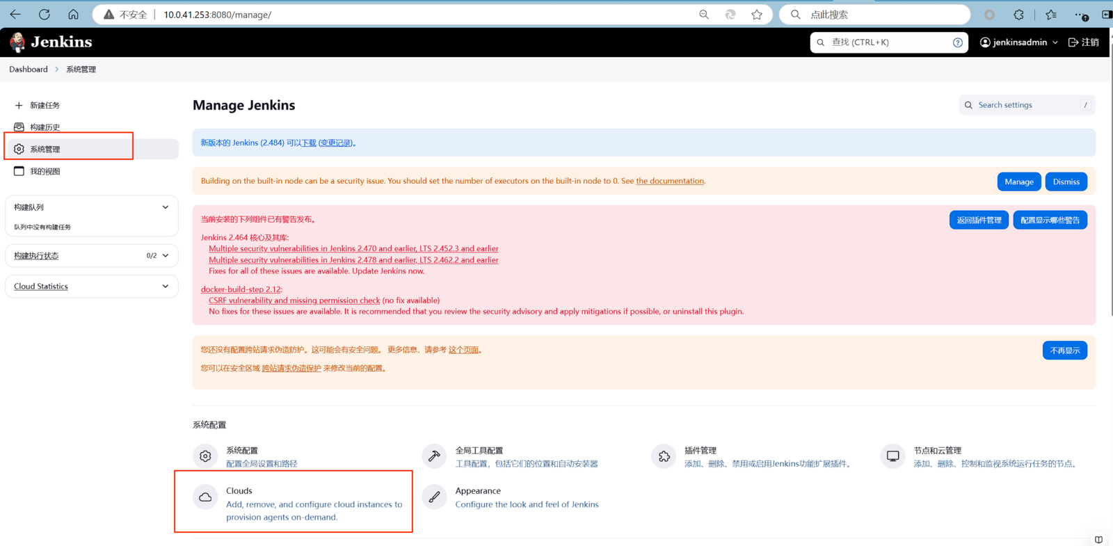Click the magnifier icon in Search settings
The image size is (1113, 546).
968,105
